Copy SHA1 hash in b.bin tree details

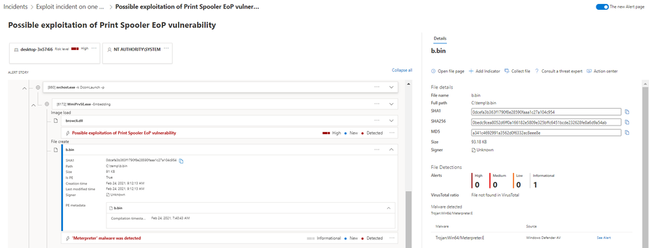coord(181,161)
